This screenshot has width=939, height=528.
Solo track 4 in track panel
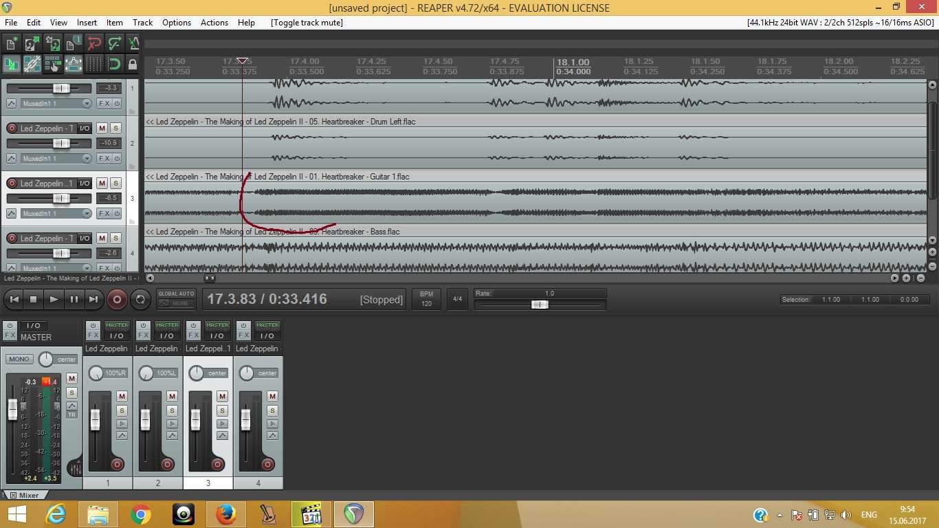(115, 239)
